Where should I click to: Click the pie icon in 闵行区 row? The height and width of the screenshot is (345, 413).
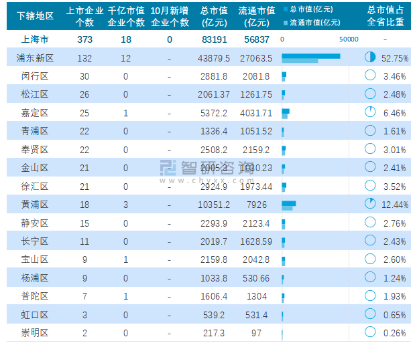[369, 76]
